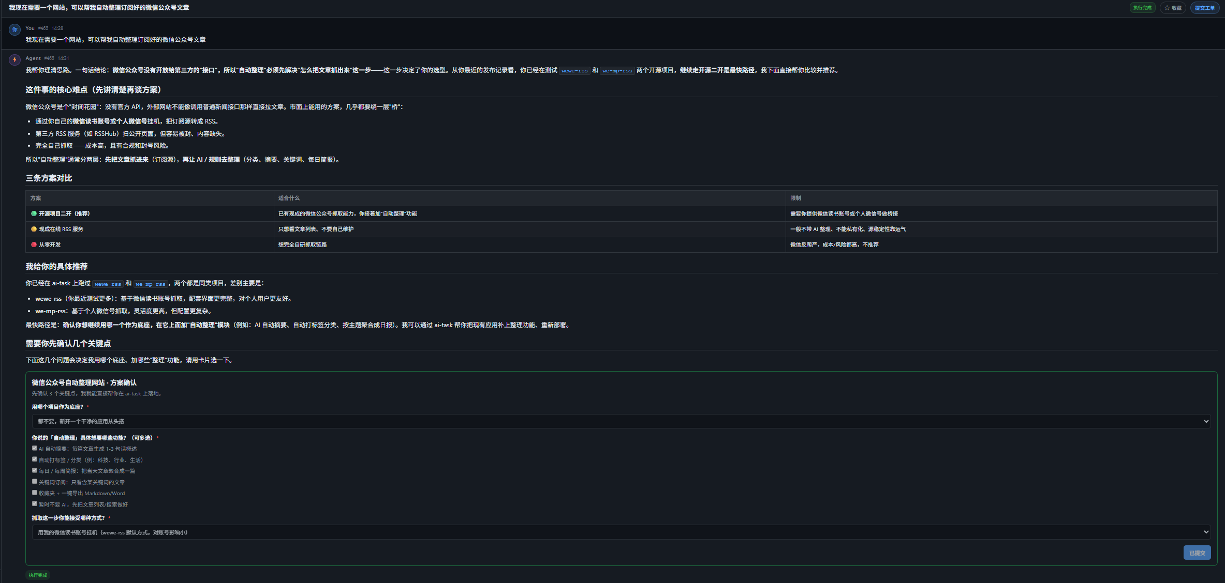Check 收藏夹 + 一键导出 Markdown/Word option
Image resolution: width=1225 pixels, height=583 pixels.
pyautogui.click(x=35, y=493)
